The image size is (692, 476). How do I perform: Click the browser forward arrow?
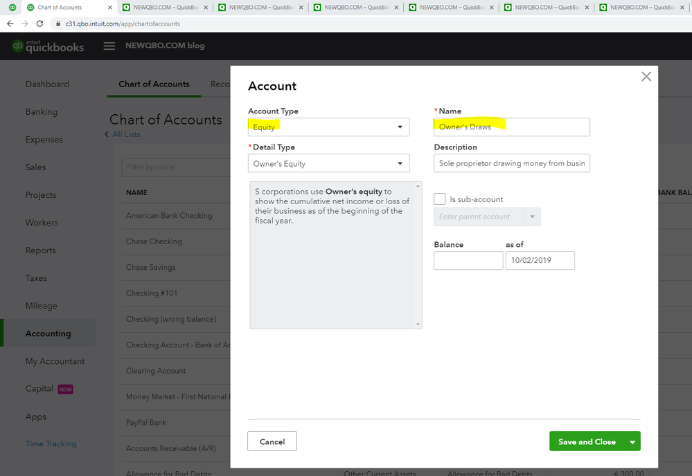(25, 24)
